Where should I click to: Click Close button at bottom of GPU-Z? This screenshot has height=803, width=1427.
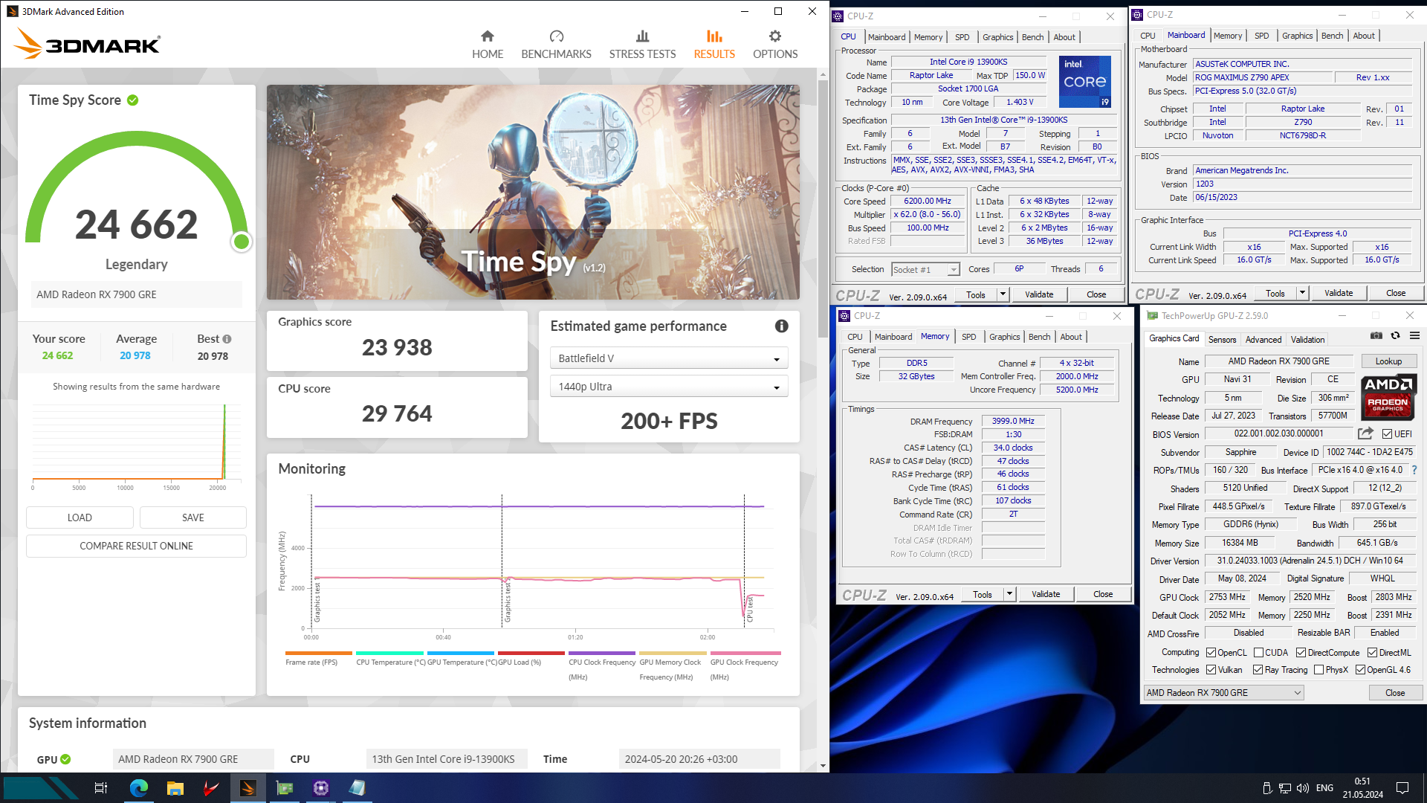coord(1395,693)
